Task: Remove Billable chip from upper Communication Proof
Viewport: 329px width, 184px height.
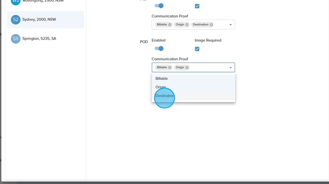Action: click(x=170, y=25)
